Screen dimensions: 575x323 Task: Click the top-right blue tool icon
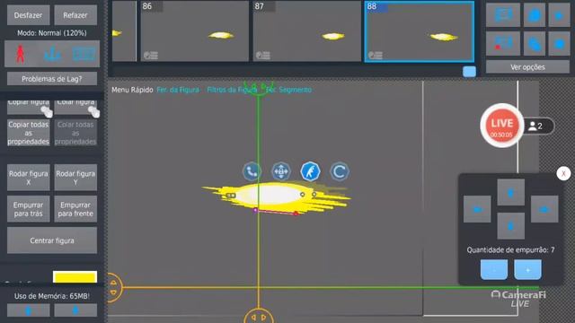[x=559, y=15]
